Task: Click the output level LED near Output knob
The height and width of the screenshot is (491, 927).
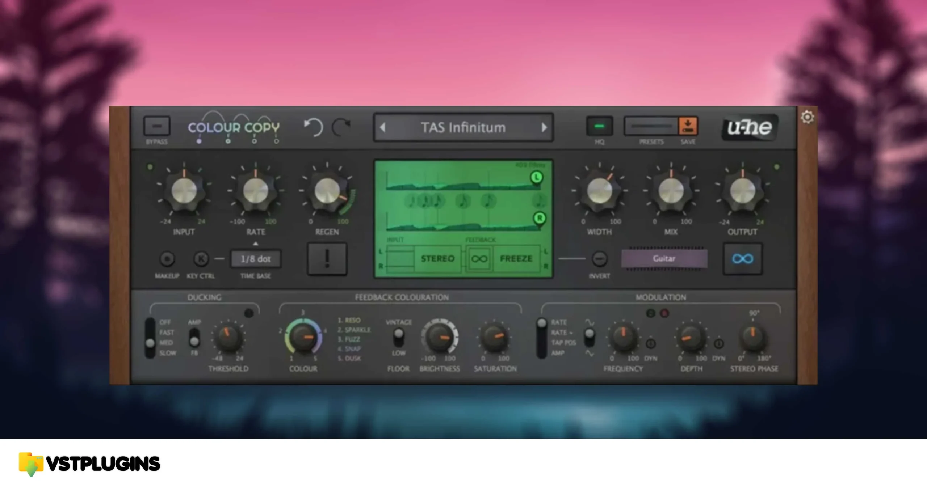Action: [x=776, y=167]
